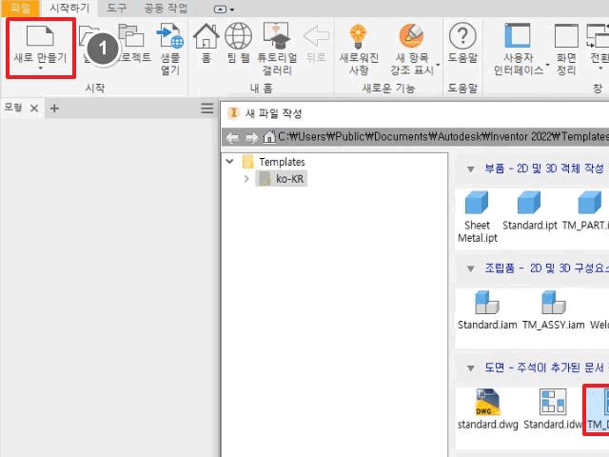
Task: Select the Standard.ipt template
Action: point(529,211)
